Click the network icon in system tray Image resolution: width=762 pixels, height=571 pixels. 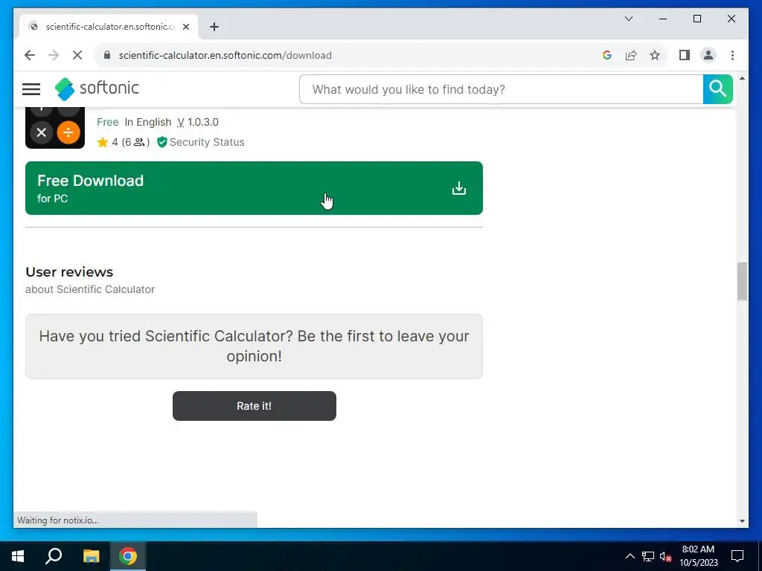click(x=648, y=556)
